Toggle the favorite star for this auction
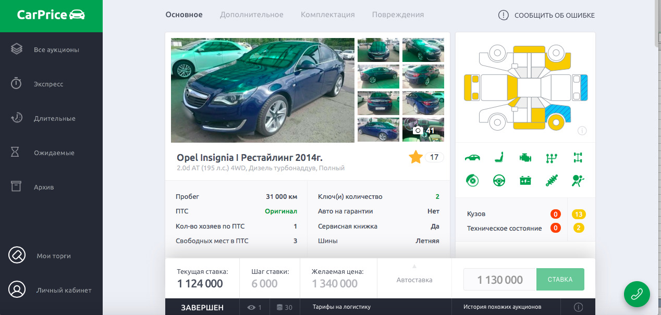 pos(415,157)
